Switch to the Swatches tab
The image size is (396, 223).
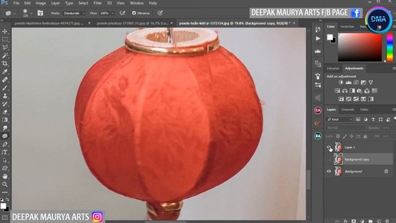coord(347,27)
